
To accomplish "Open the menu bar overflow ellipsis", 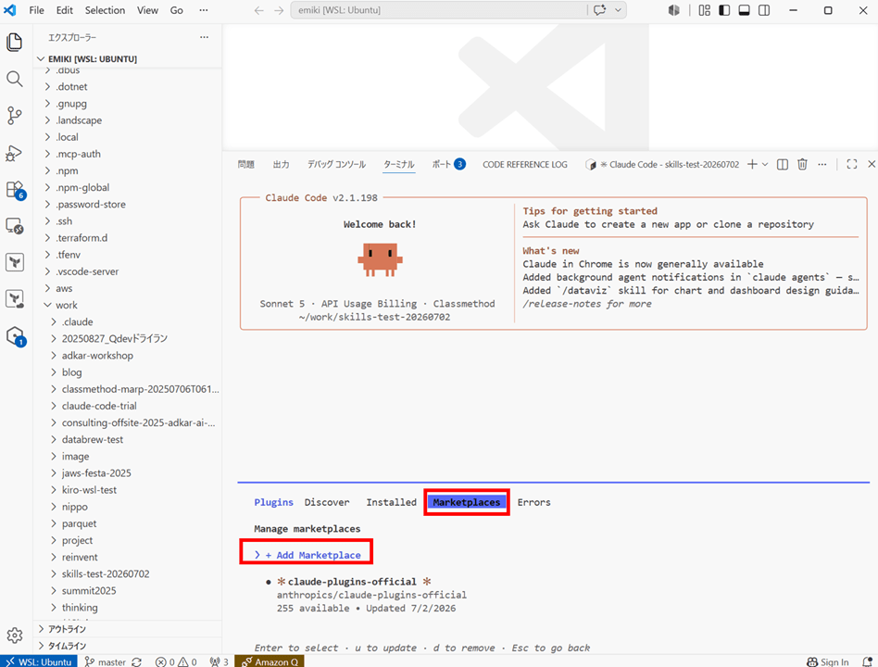I will tap(204, 10).
